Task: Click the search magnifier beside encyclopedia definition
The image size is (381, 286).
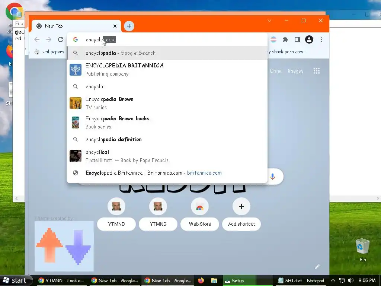Action: pos(76,139)
